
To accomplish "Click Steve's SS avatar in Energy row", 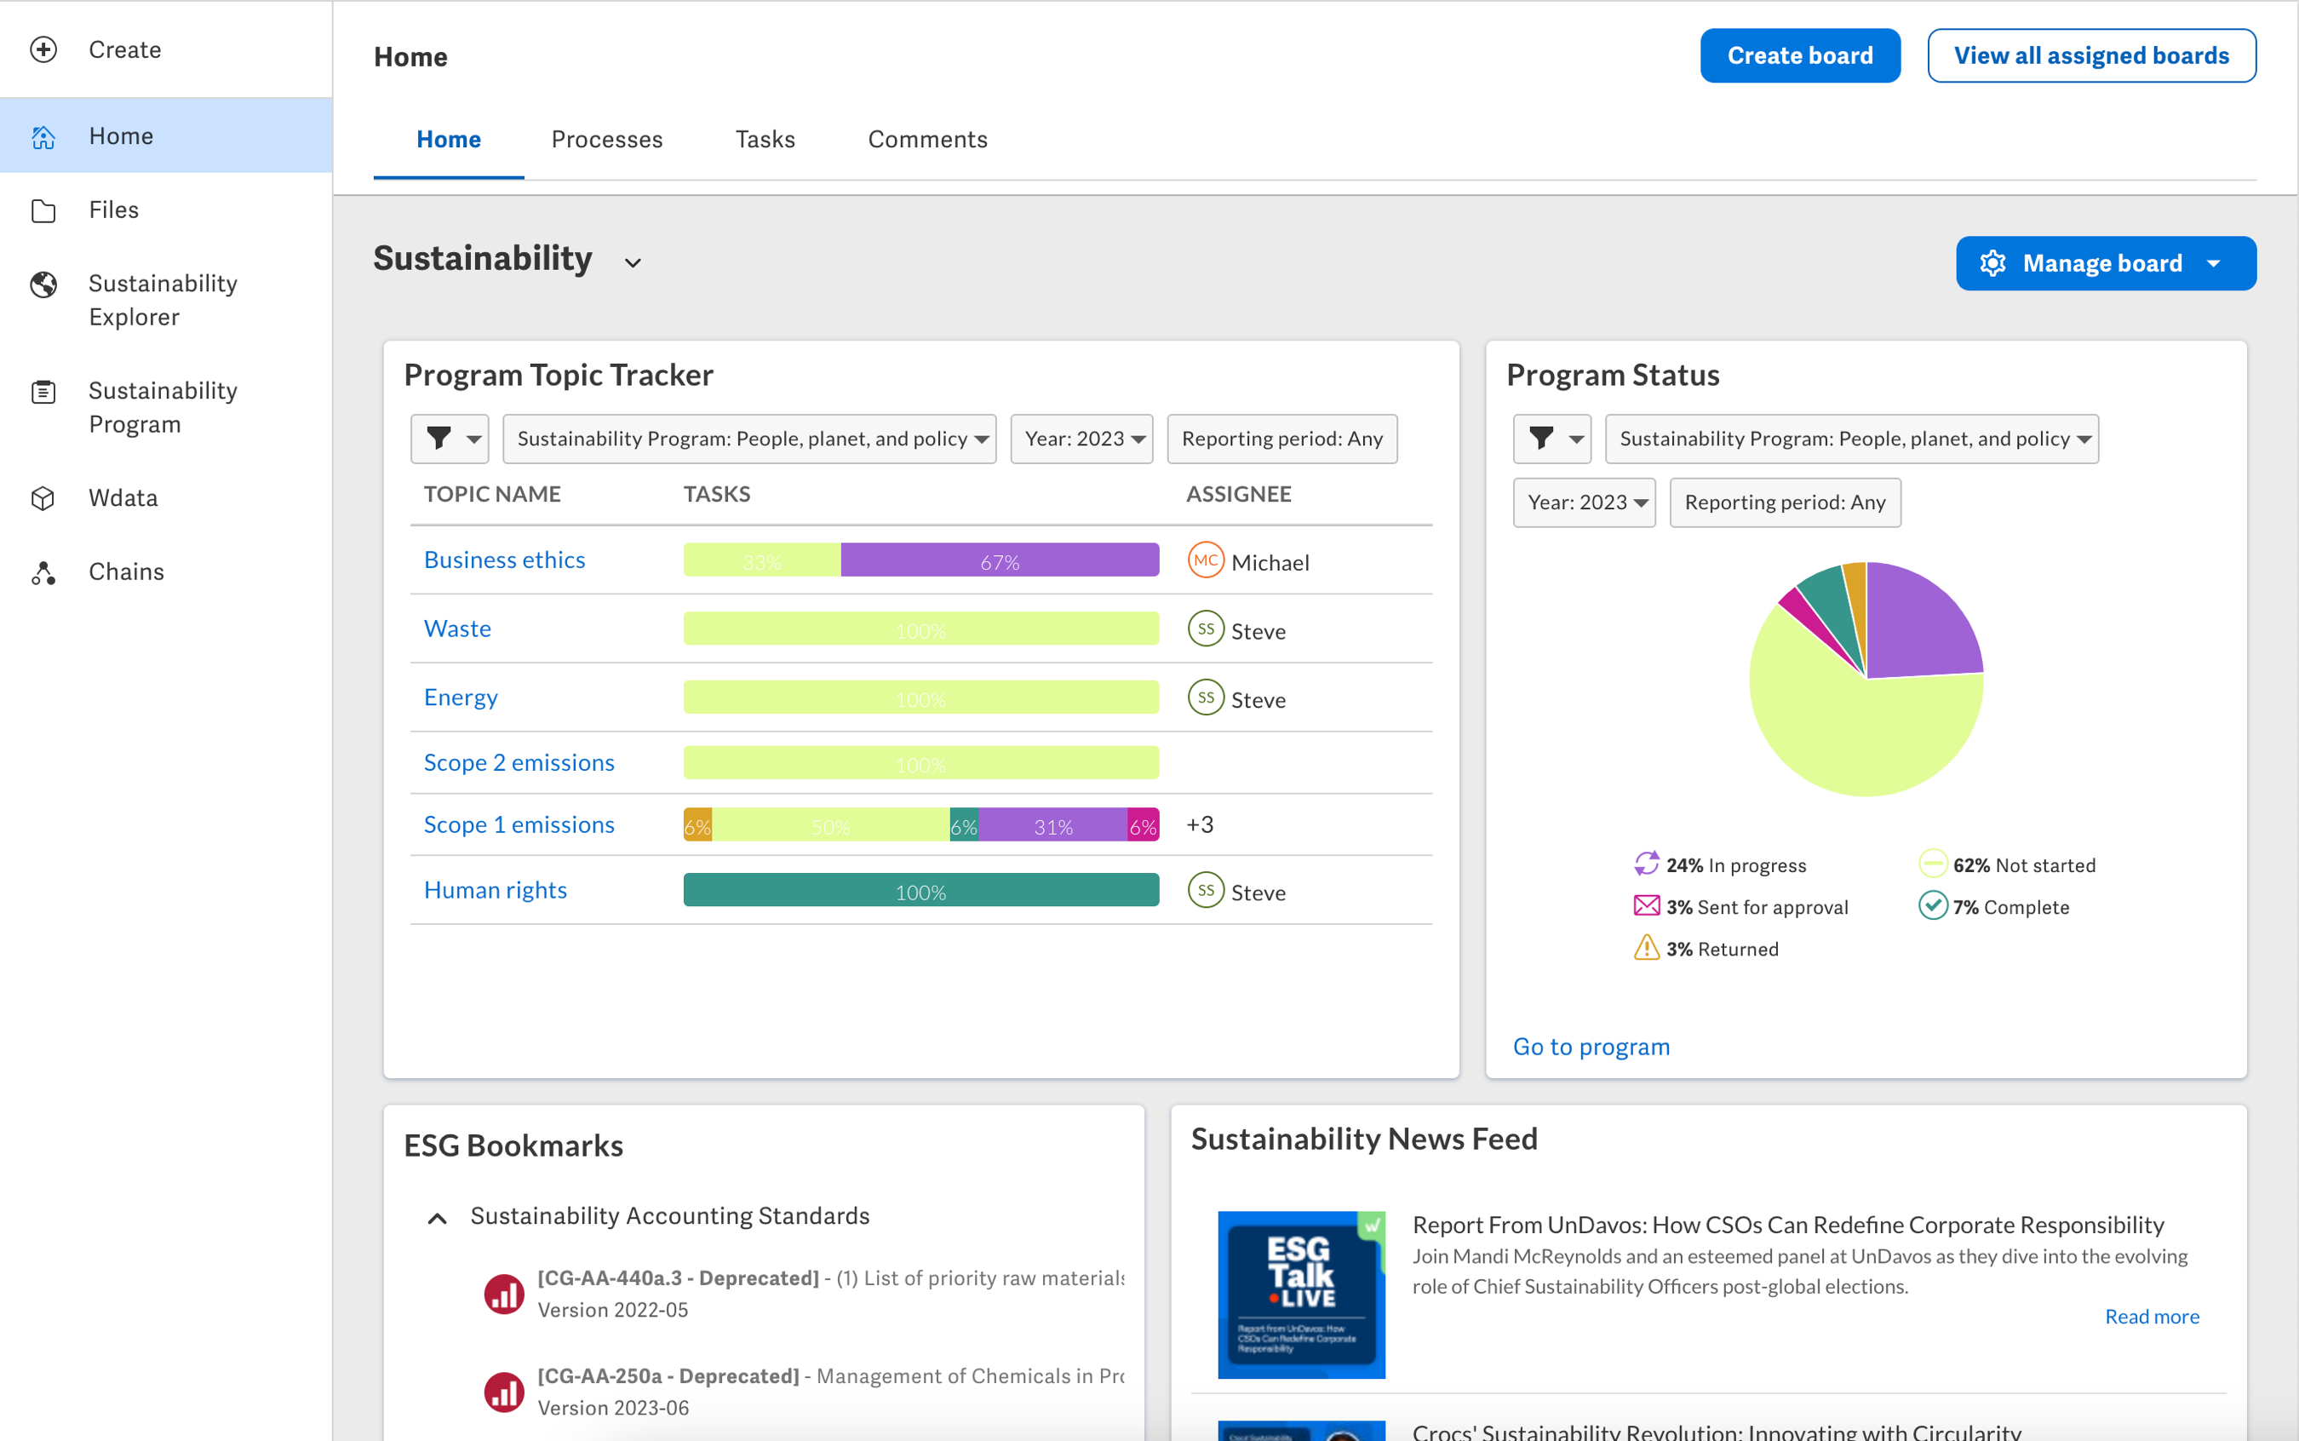I will 1205,698.
